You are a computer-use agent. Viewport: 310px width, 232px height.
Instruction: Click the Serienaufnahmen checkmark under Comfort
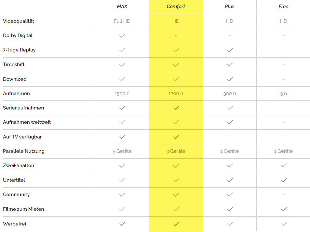(x=176, y=108)
